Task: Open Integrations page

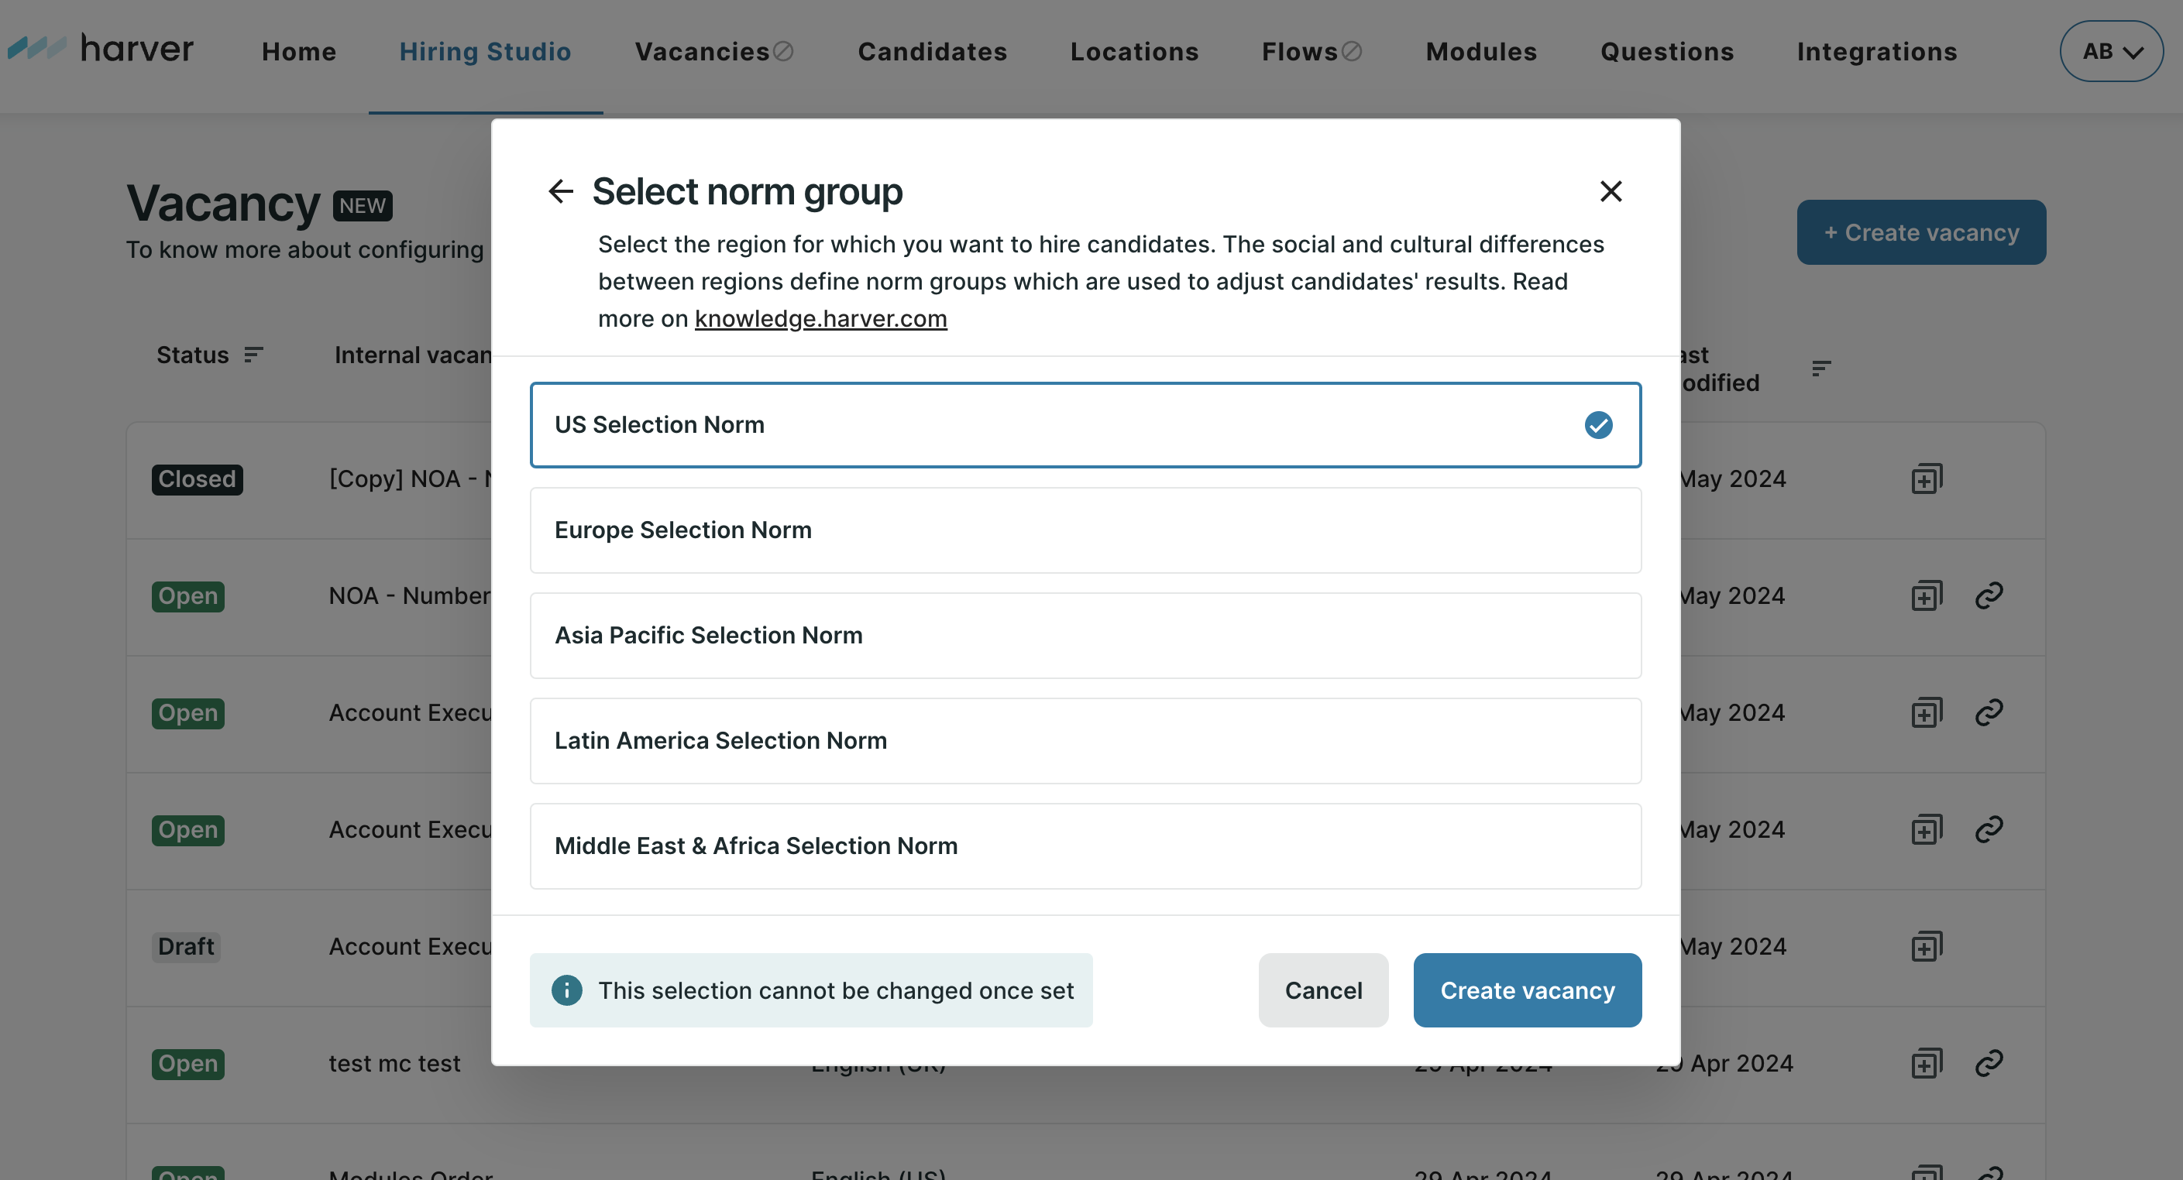Action: [1876, 52]
